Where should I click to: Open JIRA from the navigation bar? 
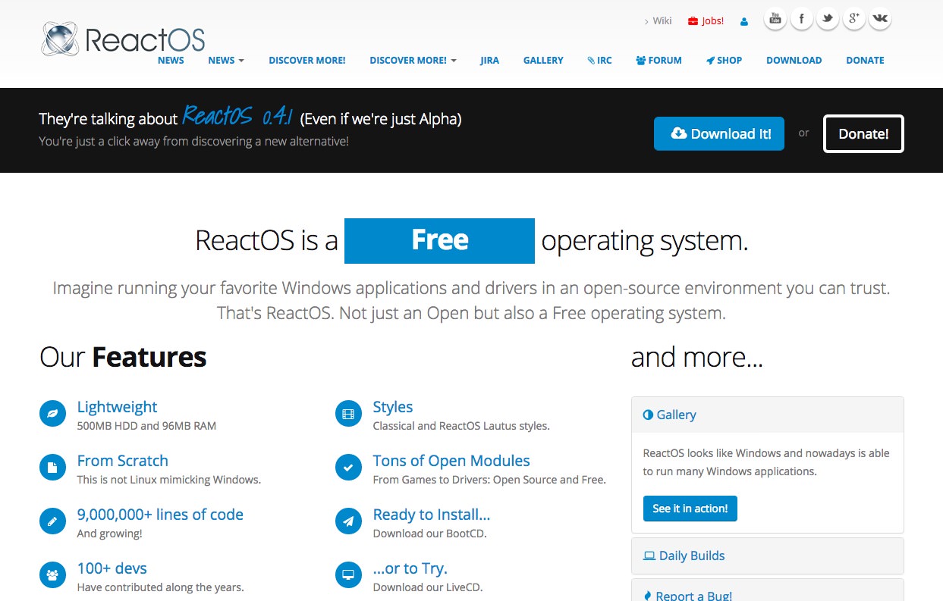pos(490,61)
